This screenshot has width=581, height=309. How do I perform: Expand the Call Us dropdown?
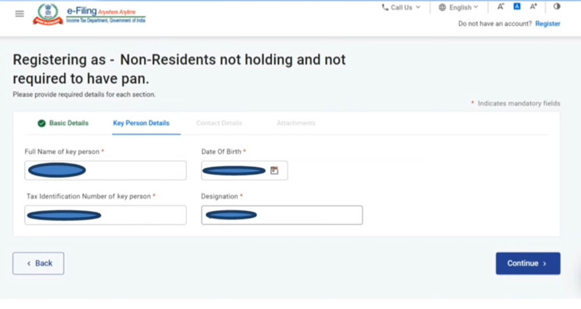pyautogui.click(x=401, y=8)
